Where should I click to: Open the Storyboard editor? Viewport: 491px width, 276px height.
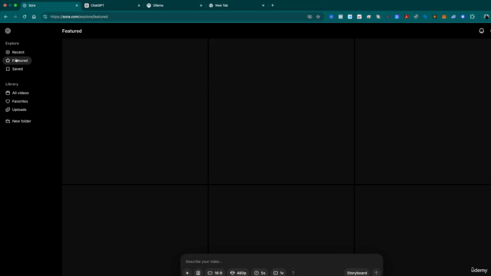[357, 273]
